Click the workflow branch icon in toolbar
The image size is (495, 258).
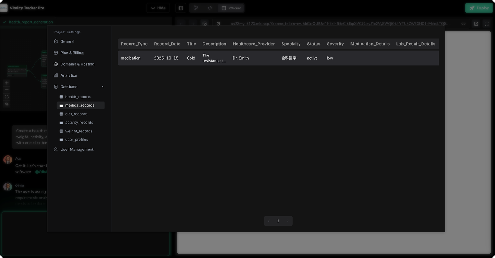tap(196, 8)
